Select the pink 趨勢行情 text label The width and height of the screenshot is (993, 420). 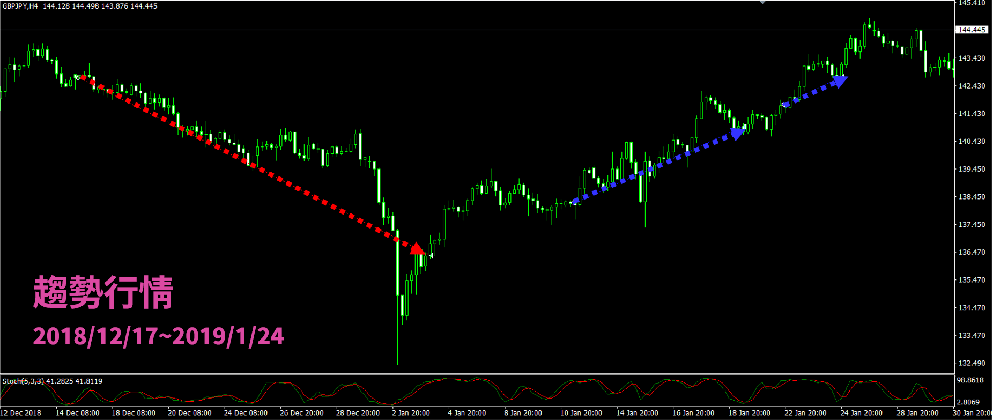(103, 293)
